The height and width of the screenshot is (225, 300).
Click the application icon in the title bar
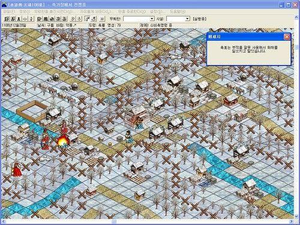[4, 5]
